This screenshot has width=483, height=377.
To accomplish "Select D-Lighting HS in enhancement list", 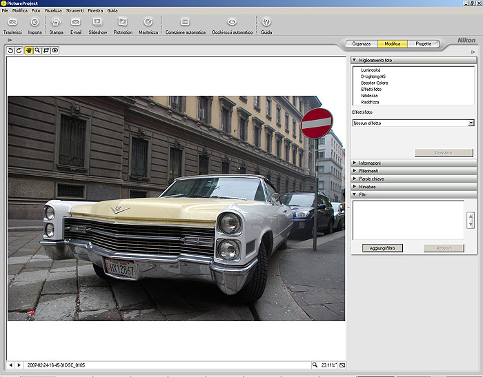I will click(375, 77).
